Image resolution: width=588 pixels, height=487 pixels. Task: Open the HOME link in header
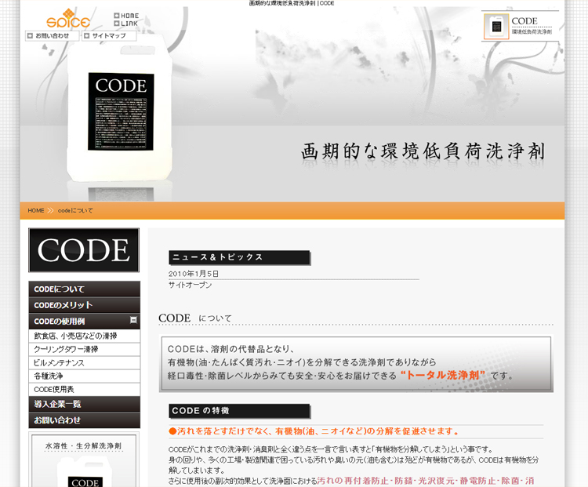(126, 16)
